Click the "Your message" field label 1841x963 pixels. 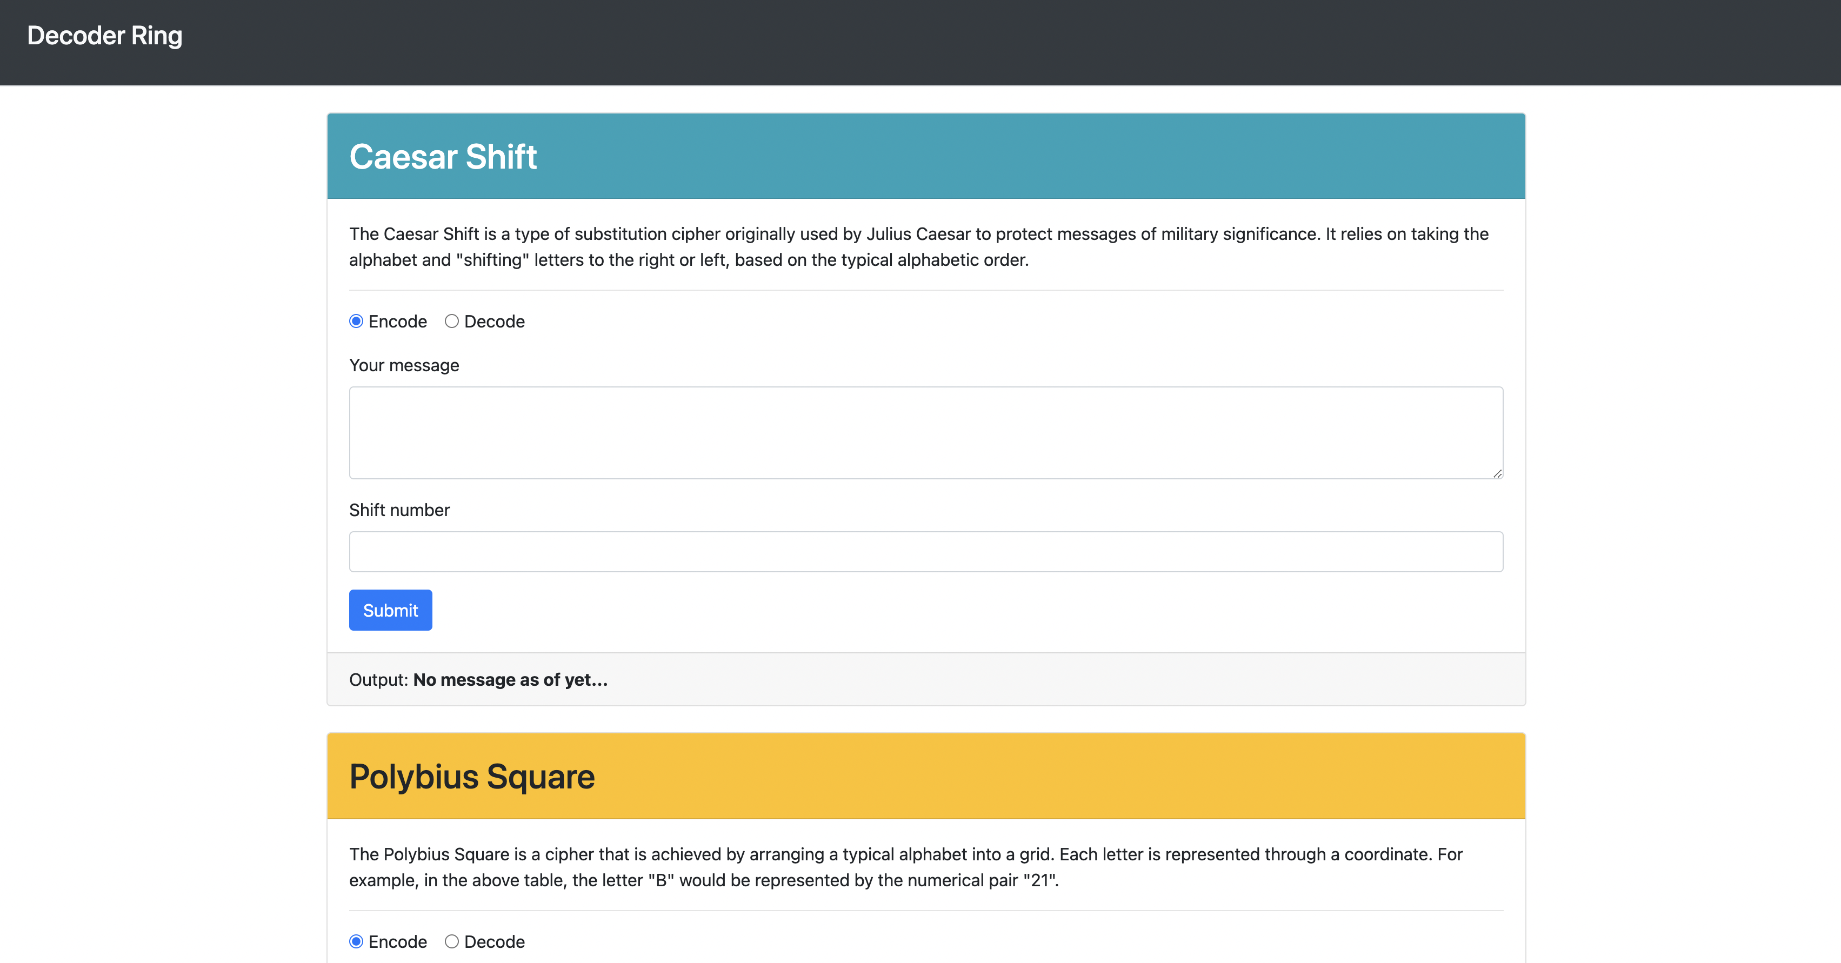404,366
